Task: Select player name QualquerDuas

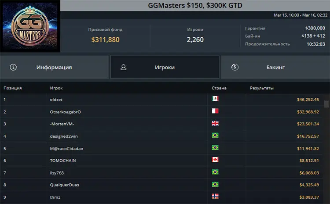Action: 65,185
